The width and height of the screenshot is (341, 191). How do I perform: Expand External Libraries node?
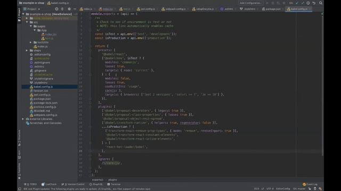coord(23,119)
